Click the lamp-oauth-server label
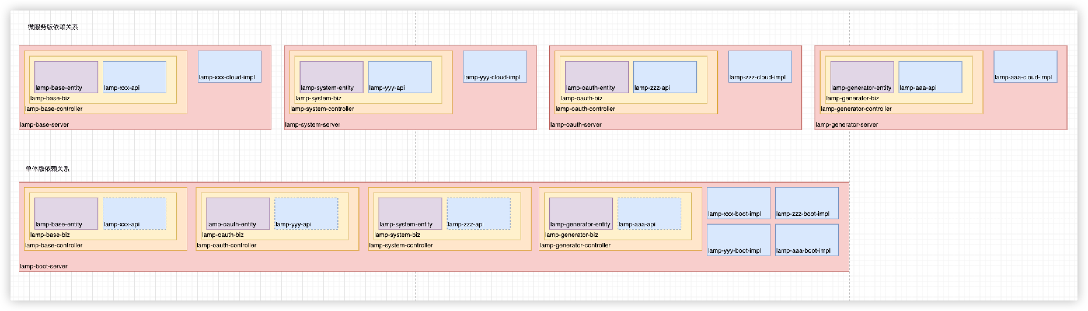The image size is (1088, 311). tap(576, 125)
